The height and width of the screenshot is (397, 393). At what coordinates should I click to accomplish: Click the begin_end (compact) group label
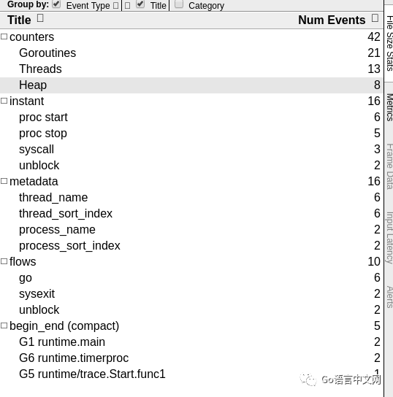coord(64,326)
